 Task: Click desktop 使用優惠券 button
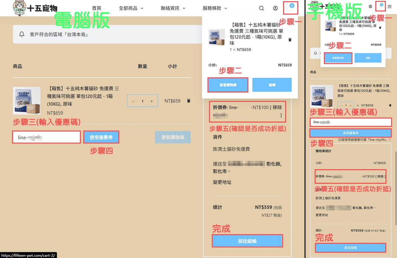(101, 137)
